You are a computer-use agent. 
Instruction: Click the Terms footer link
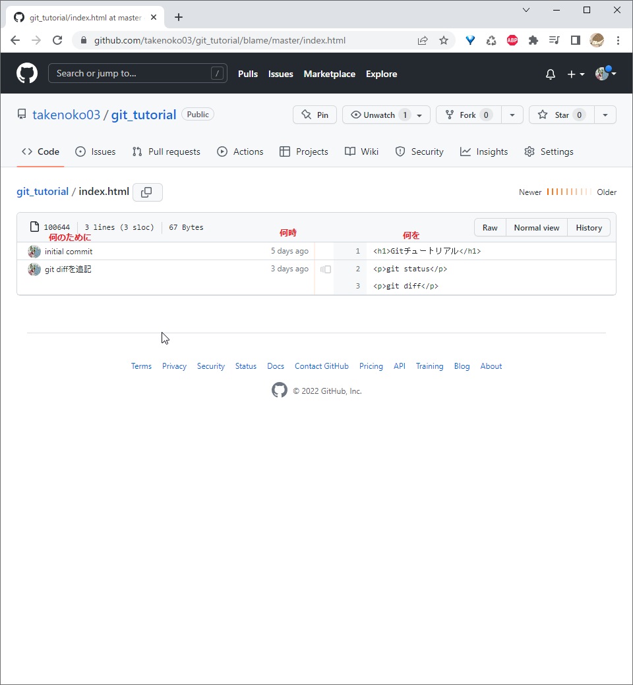(141, 366)
